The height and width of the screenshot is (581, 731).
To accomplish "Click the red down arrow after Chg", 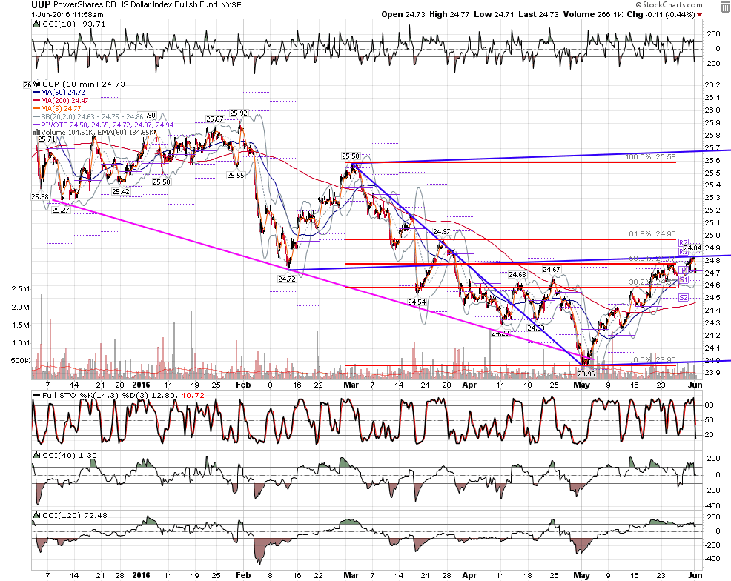I will (699, 15).
